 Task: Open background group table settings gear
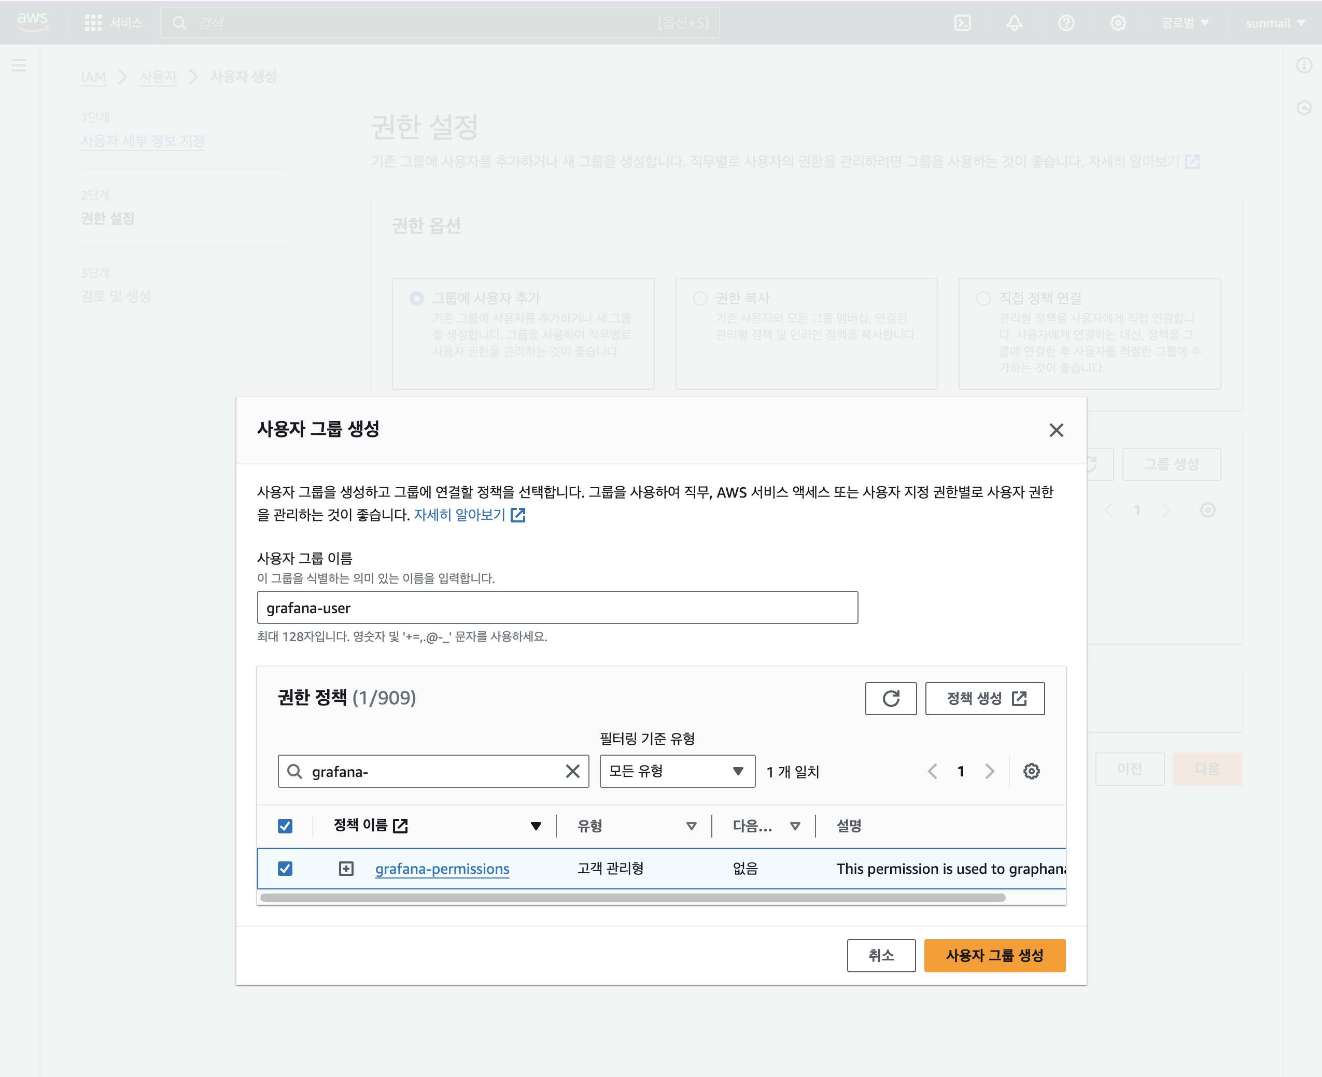[x=1207, y=511]
